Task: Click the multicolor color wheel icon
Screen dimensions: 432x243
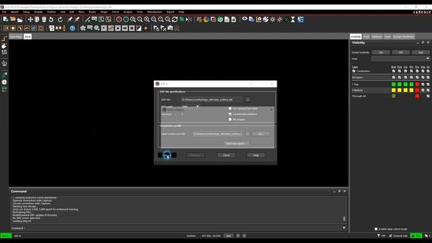Action: click(206, 20)
